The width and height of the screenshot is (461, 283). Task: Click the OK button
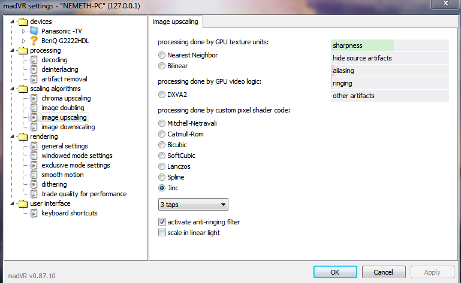coord(335,272)
